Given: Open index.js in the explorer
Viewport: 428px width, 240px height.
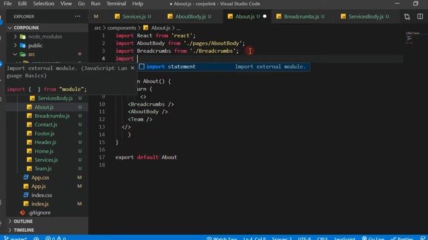Looking at the screenshot, I should [x=40, y=204].
